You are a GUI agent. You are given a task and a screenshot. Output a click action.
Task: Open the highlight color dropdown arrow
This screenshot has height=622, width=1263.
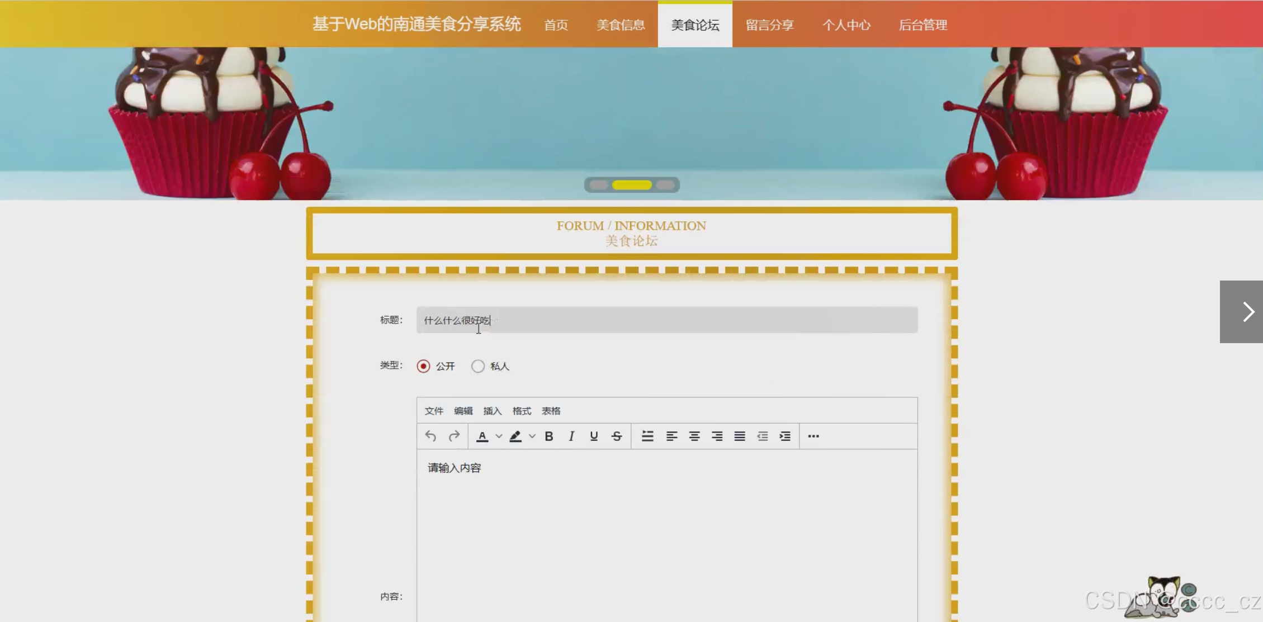pyautogui.click(x=532, y=436)
